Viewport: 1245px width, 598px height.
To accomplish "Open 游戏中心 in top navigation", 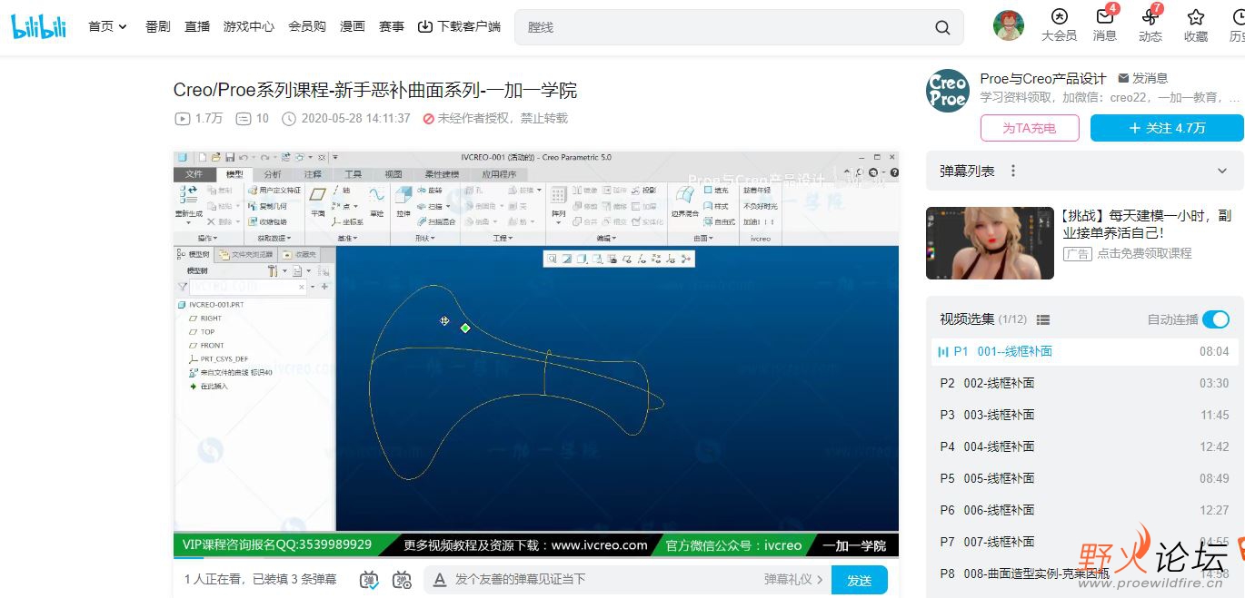I will click(249, 26).
